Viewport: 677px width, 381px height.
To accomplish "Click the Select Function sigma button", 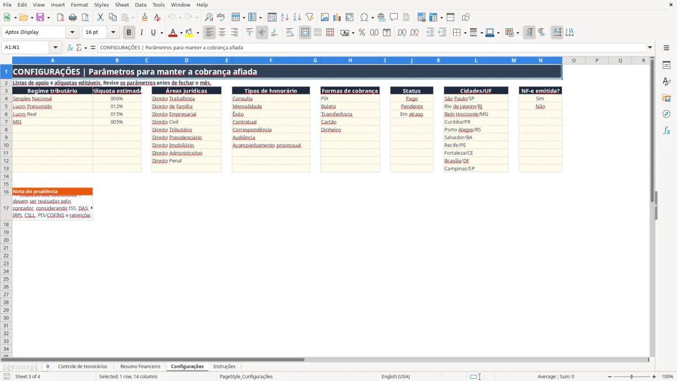I will click(x=78, y=47).
